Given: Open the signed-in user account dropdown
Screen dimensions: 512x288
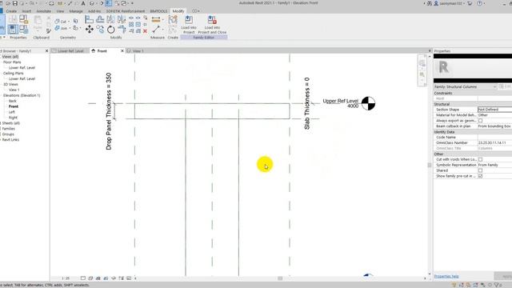Looking at the screenshot, I should click(x=450, y=3).
